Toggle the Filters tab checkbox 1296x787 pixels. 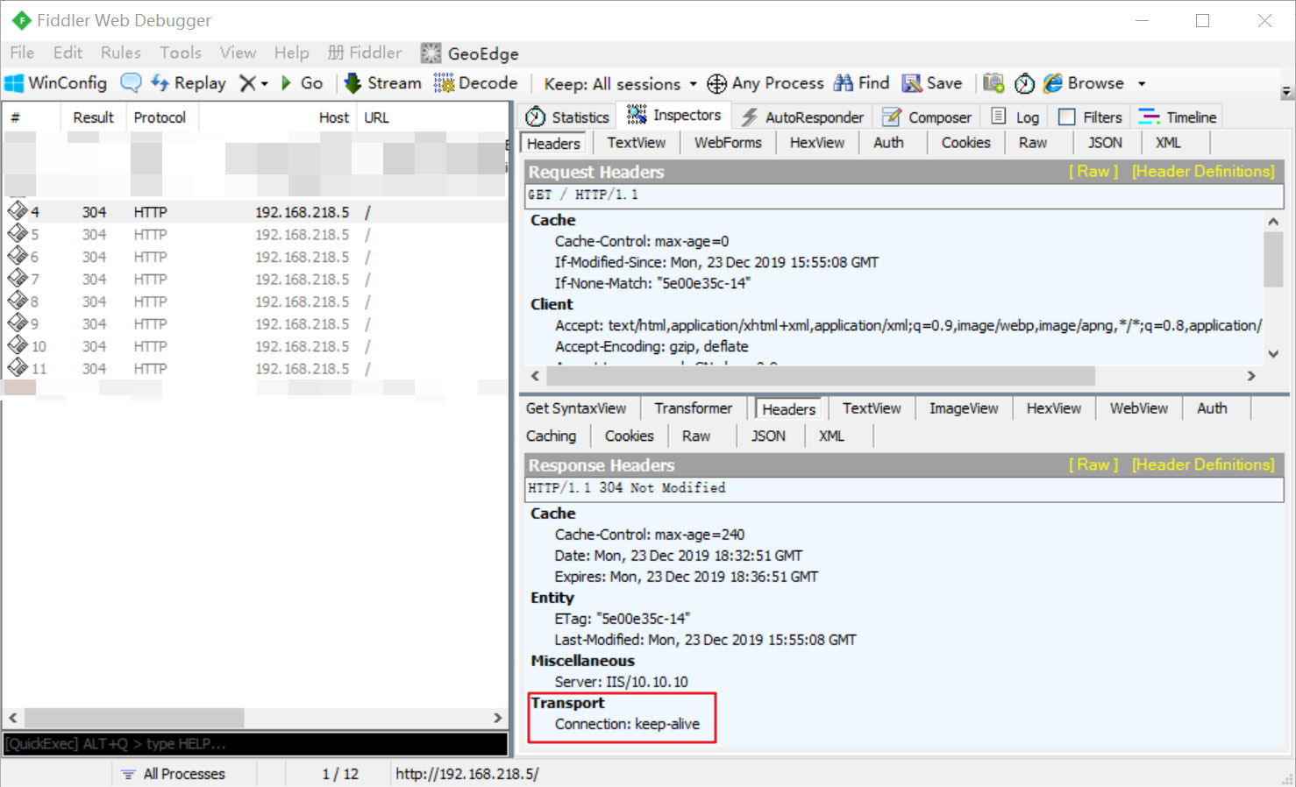tap(1067, 117)
